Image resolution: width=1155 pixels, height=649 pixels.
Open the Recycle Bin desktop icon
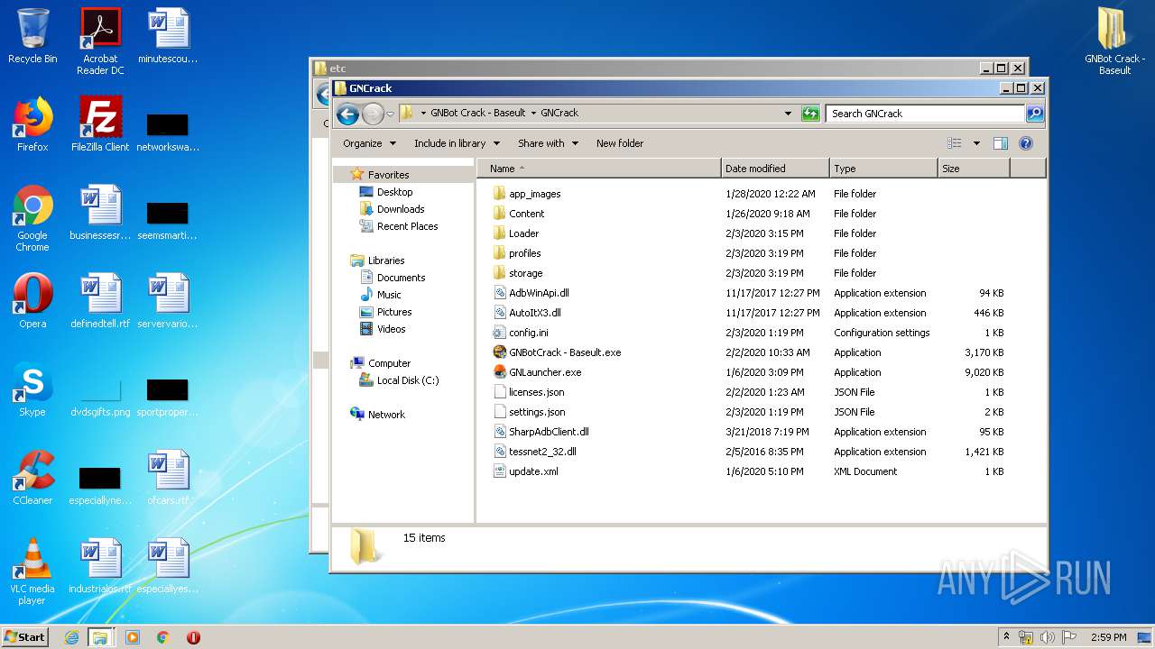pos(32,37)
